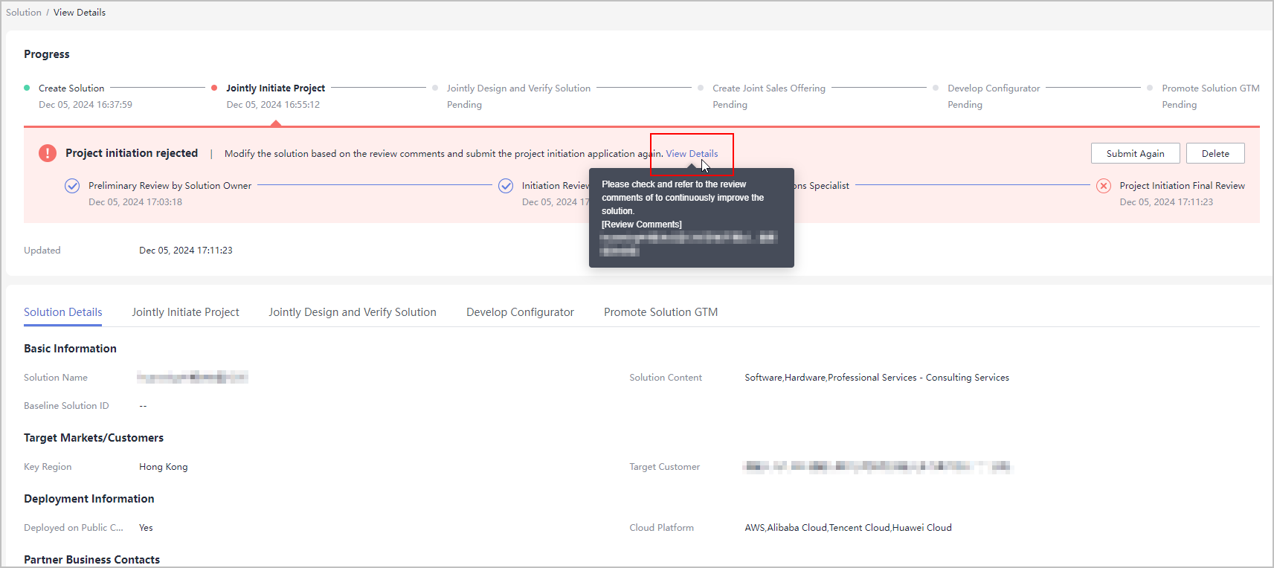
Task: Click the Initiation Review checkmark icon
Action: [x=506, y=186]
